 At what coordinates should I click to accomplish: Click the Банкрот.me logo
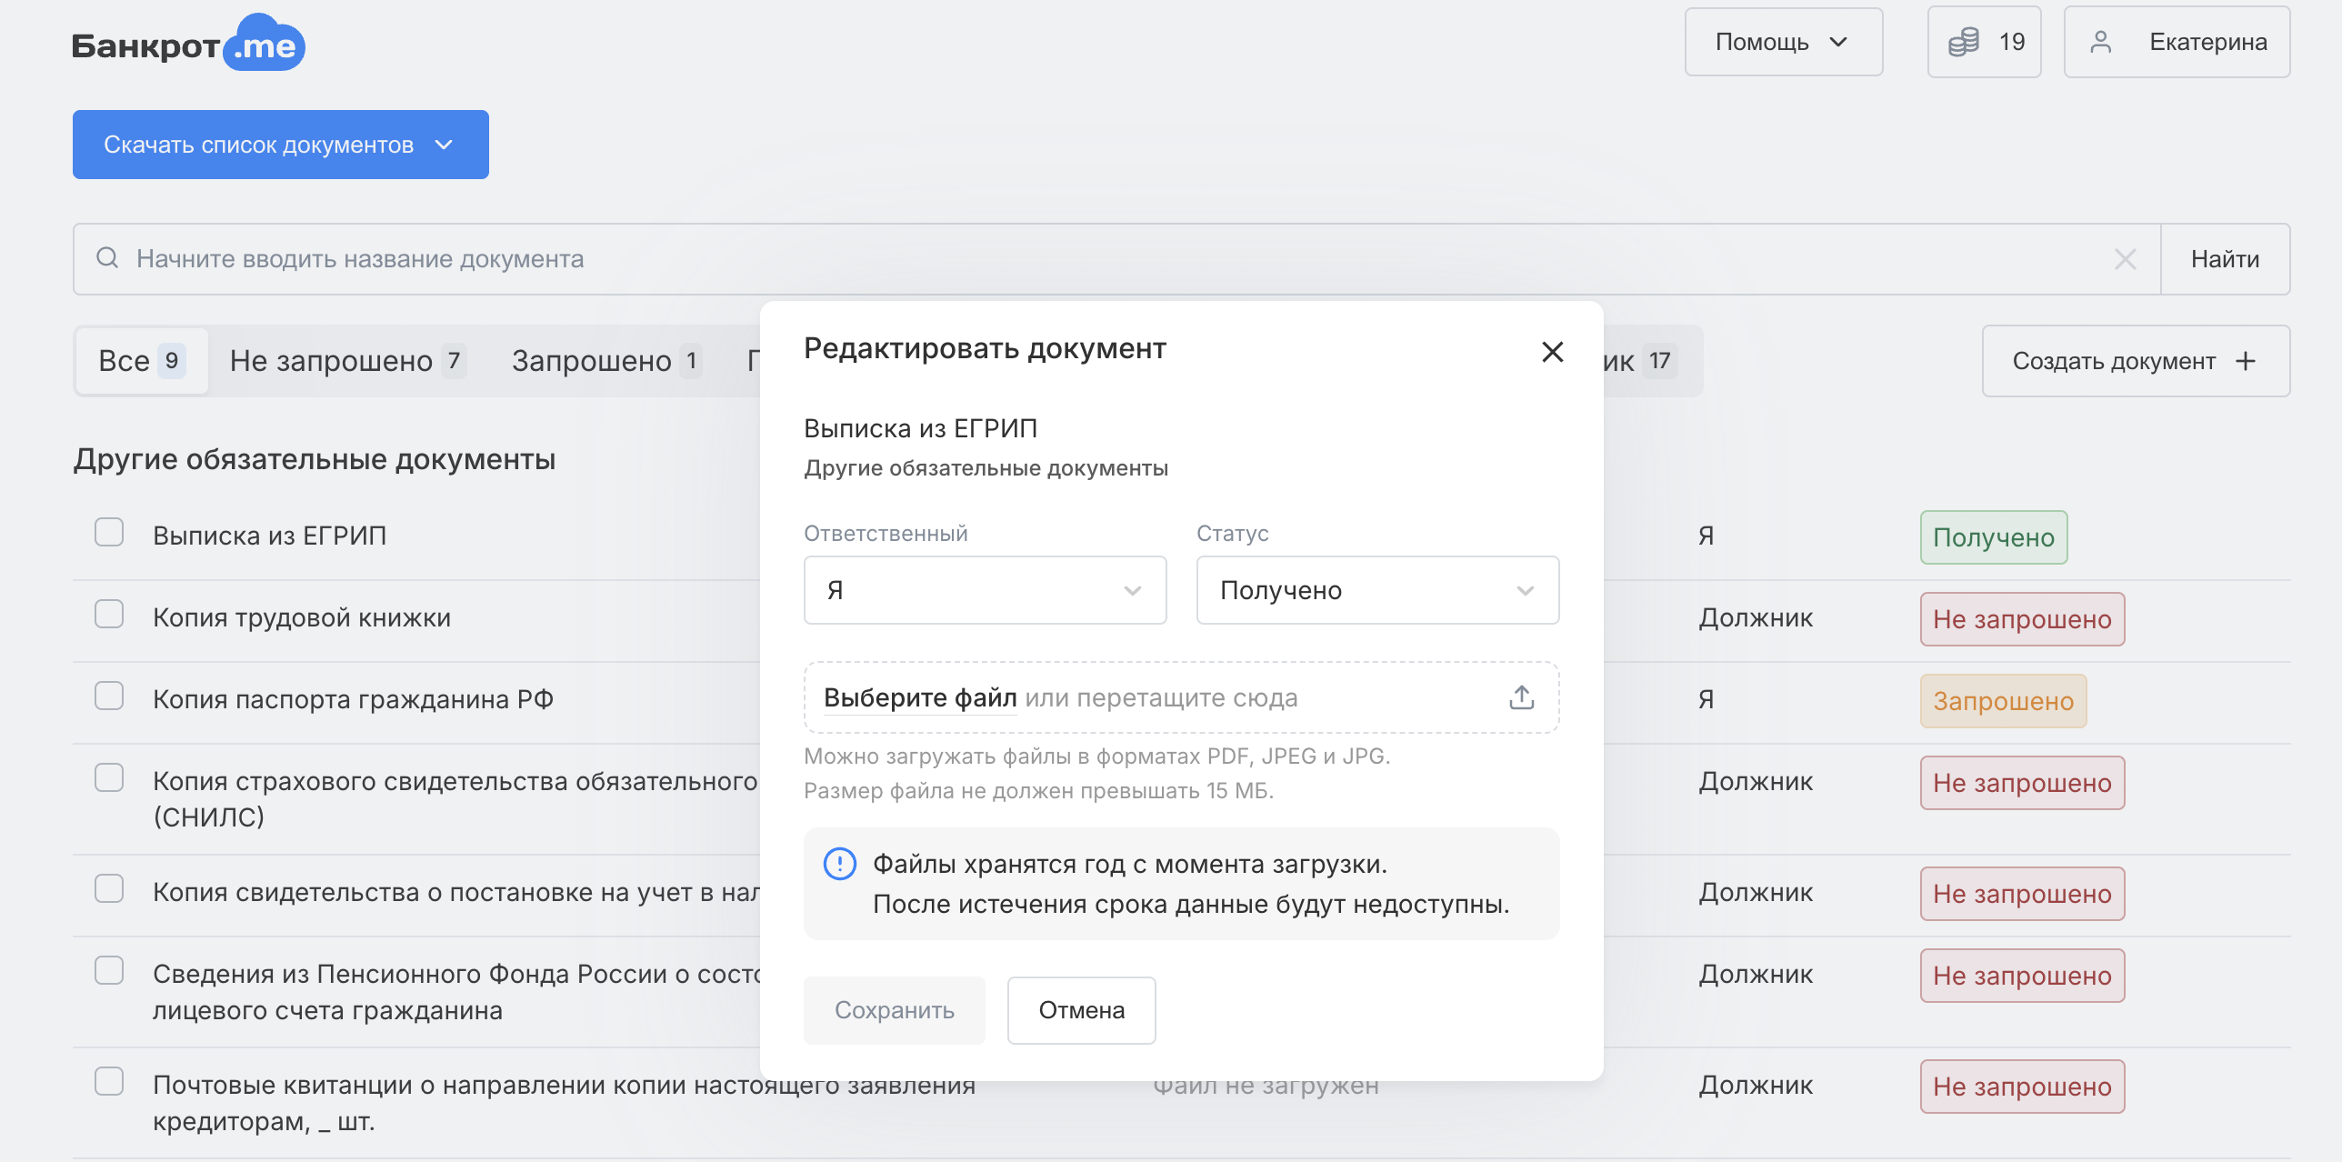coord(188,44)
